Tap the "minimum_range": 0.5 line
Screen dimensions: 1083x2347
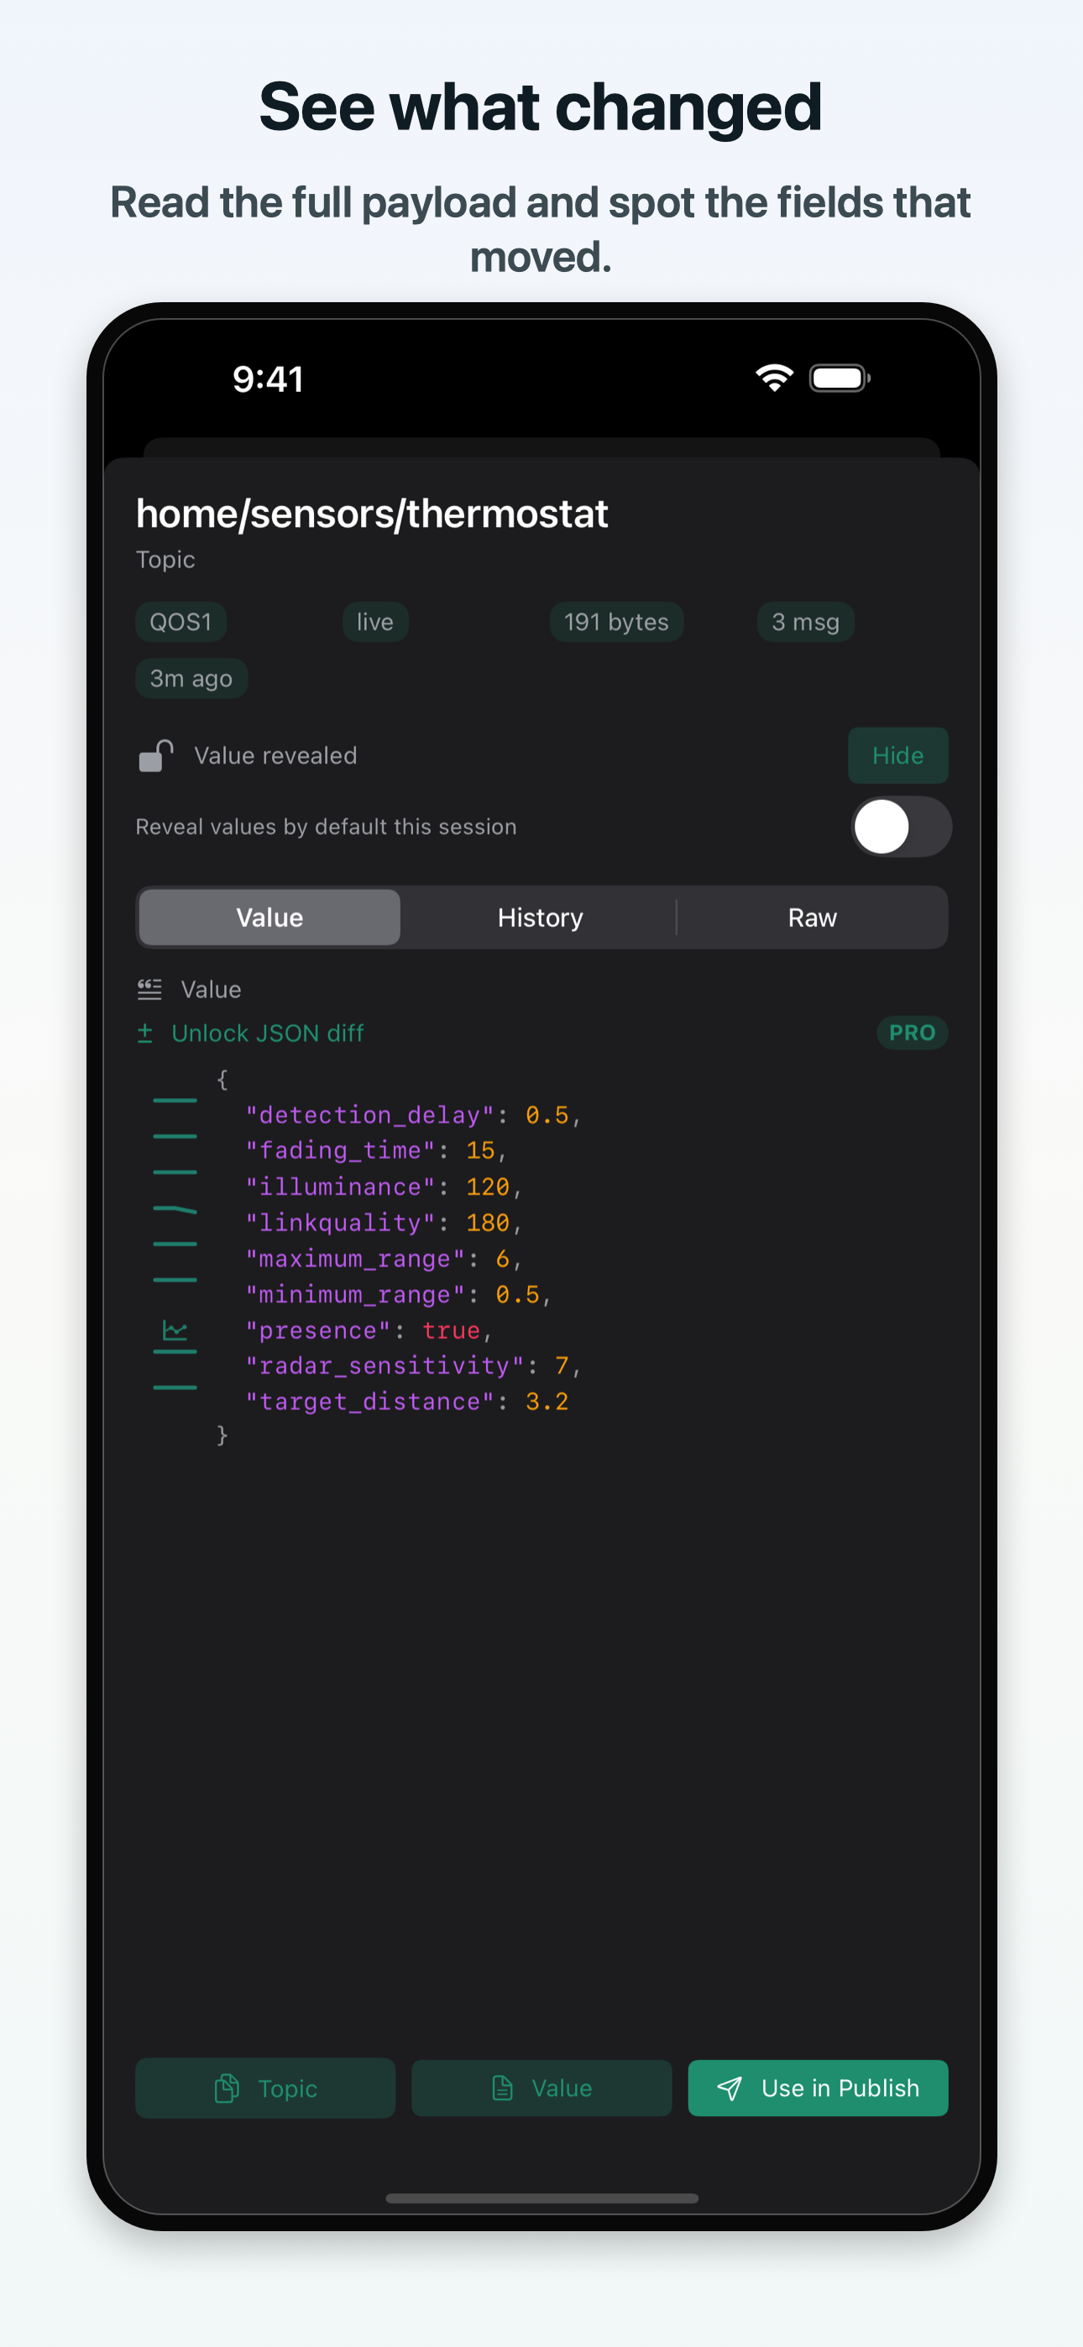[x=399, y=1294]
